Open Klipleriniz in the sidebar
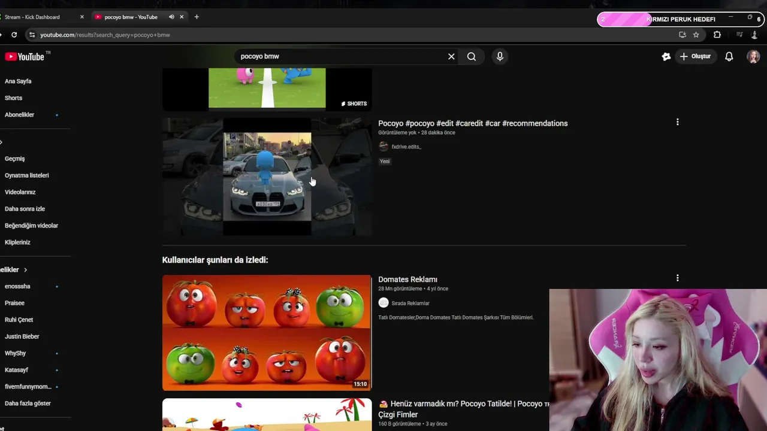This screenshot has height=431, width=767. (x=17, y=242)
